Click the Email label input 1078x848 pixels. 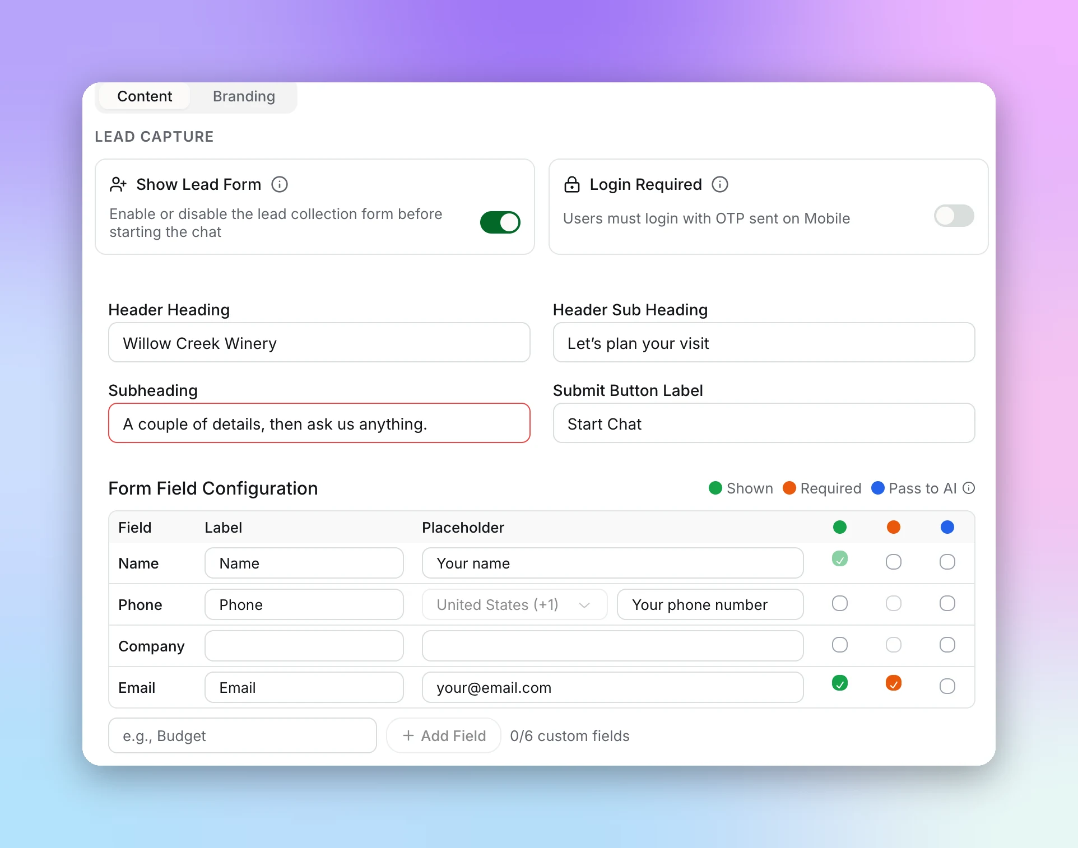[304, 687]
